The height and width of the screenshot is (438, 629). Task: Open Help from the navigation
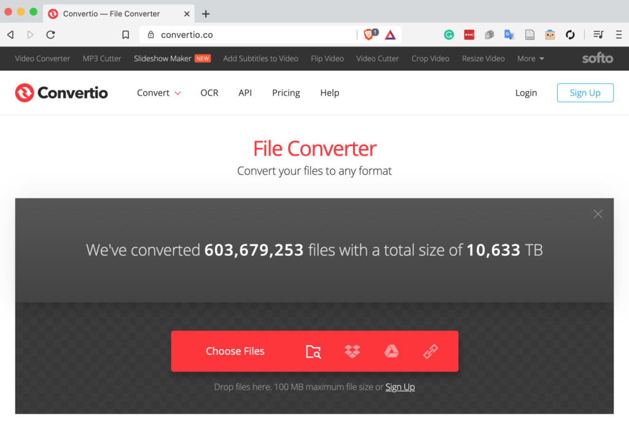click(x=330, y=93)
